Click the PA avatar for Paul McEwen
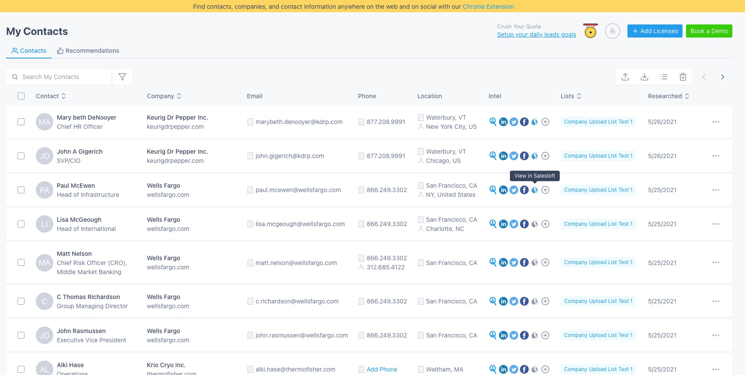The height and width of the screenshot is (375, 745). [45, 190]
